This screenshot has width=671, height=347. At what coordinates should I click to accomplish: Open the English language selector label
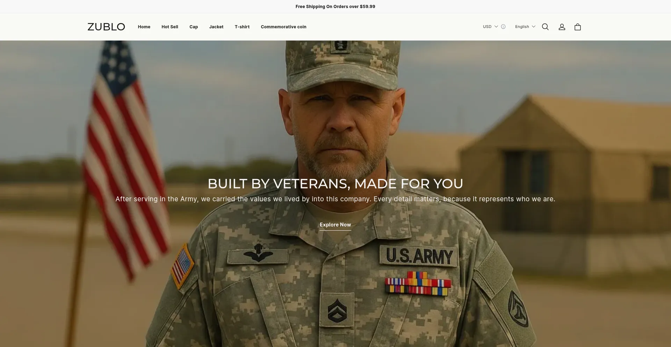(x=522, y=27)
